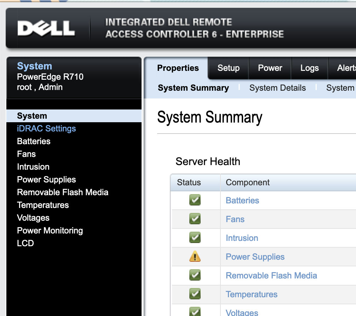Open System Details sub-tab

point(277,88)
